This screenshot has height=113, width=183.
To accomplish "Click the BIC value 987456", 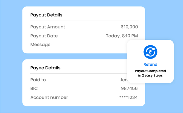I will tap(129, 88).
